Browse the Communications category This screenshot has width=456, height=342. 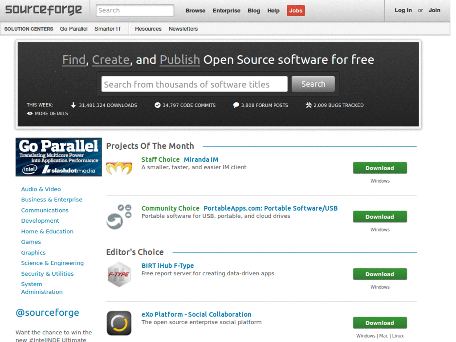coord(45,210)
